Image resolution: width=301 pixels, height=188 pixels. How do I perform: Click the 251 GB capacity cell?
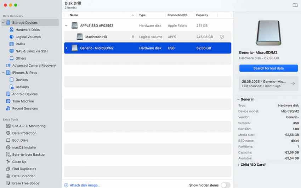[202, 25]
